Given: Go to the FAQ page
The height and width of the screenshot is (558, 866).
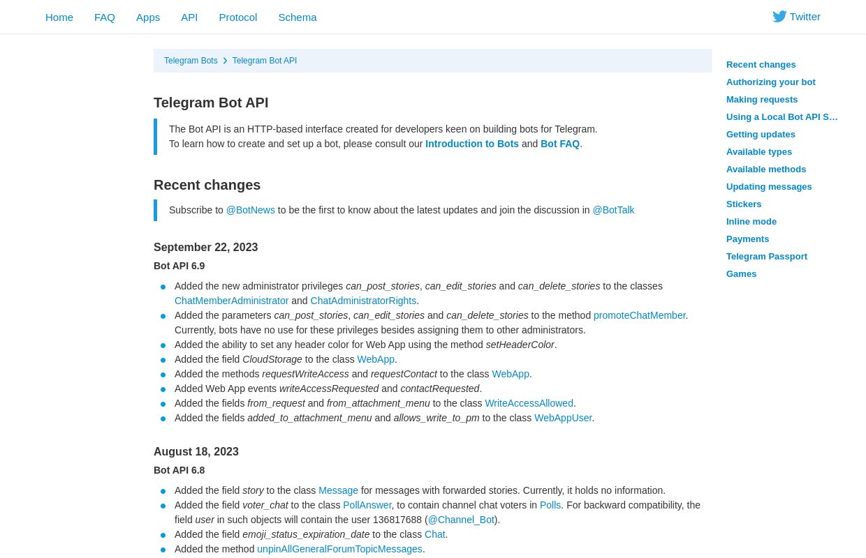Looking at the screenshot, I should pos(105,17).
